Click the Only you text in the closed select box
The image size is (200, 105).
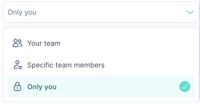(x=22, y=13)
